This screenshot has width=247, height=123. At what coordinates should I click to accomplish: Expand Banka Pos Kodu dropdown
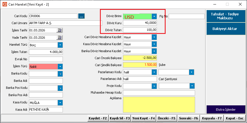(x=60, y=88)
